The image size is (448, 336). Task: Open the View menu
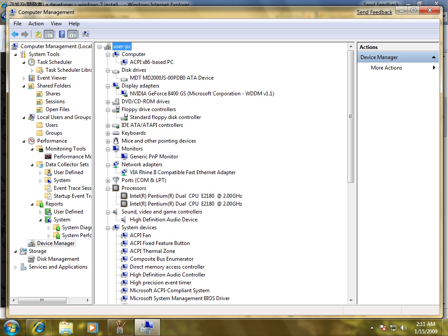click(56, 24)
